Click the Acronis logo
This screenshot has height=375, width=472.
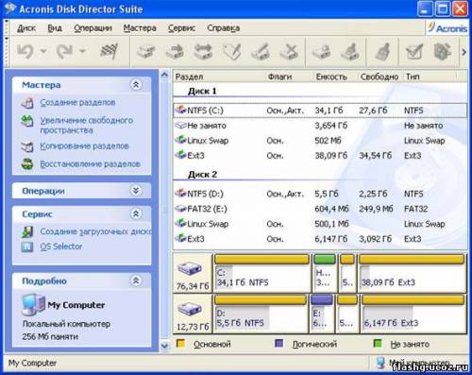pos(447,27)
